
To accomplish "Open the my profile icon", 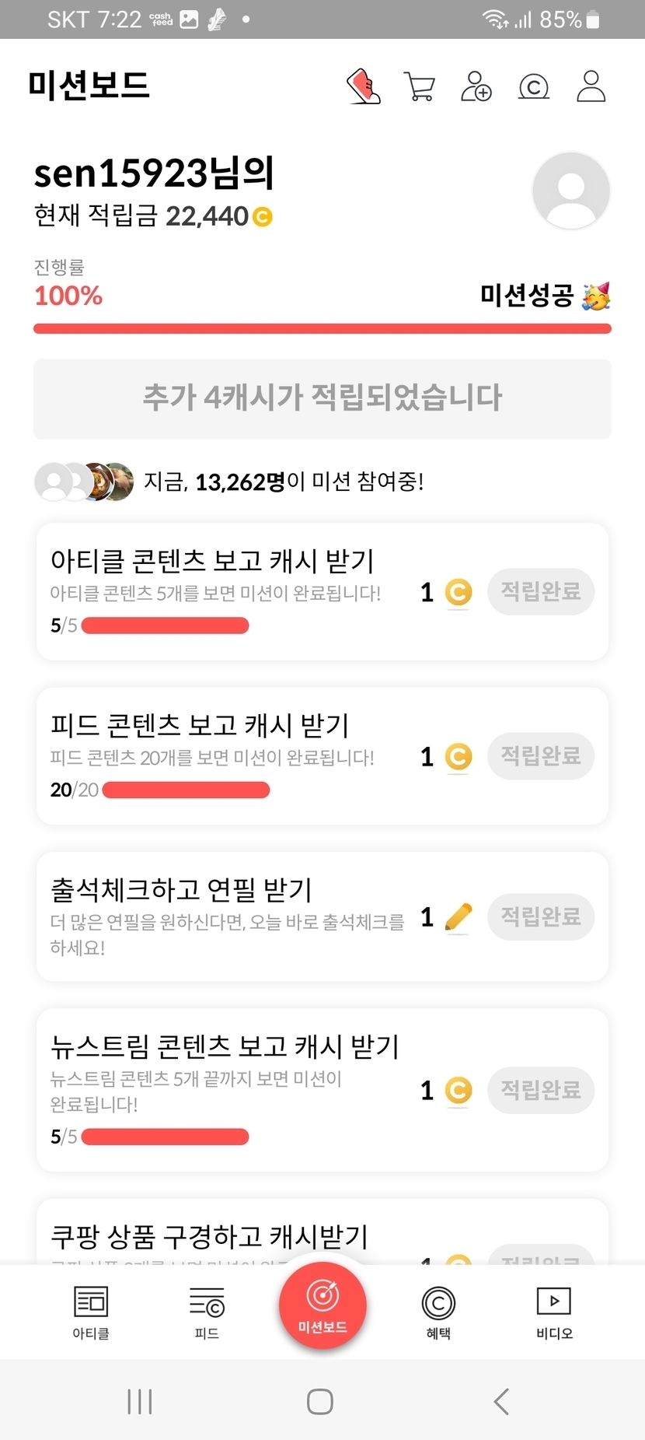I will point(591,86).
